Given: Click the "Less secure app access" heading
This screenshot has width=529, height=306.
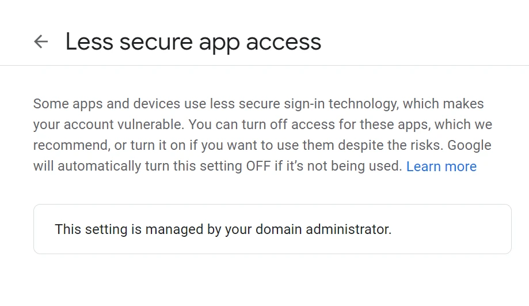Looking at the screenshot, I should pos(193,42).
